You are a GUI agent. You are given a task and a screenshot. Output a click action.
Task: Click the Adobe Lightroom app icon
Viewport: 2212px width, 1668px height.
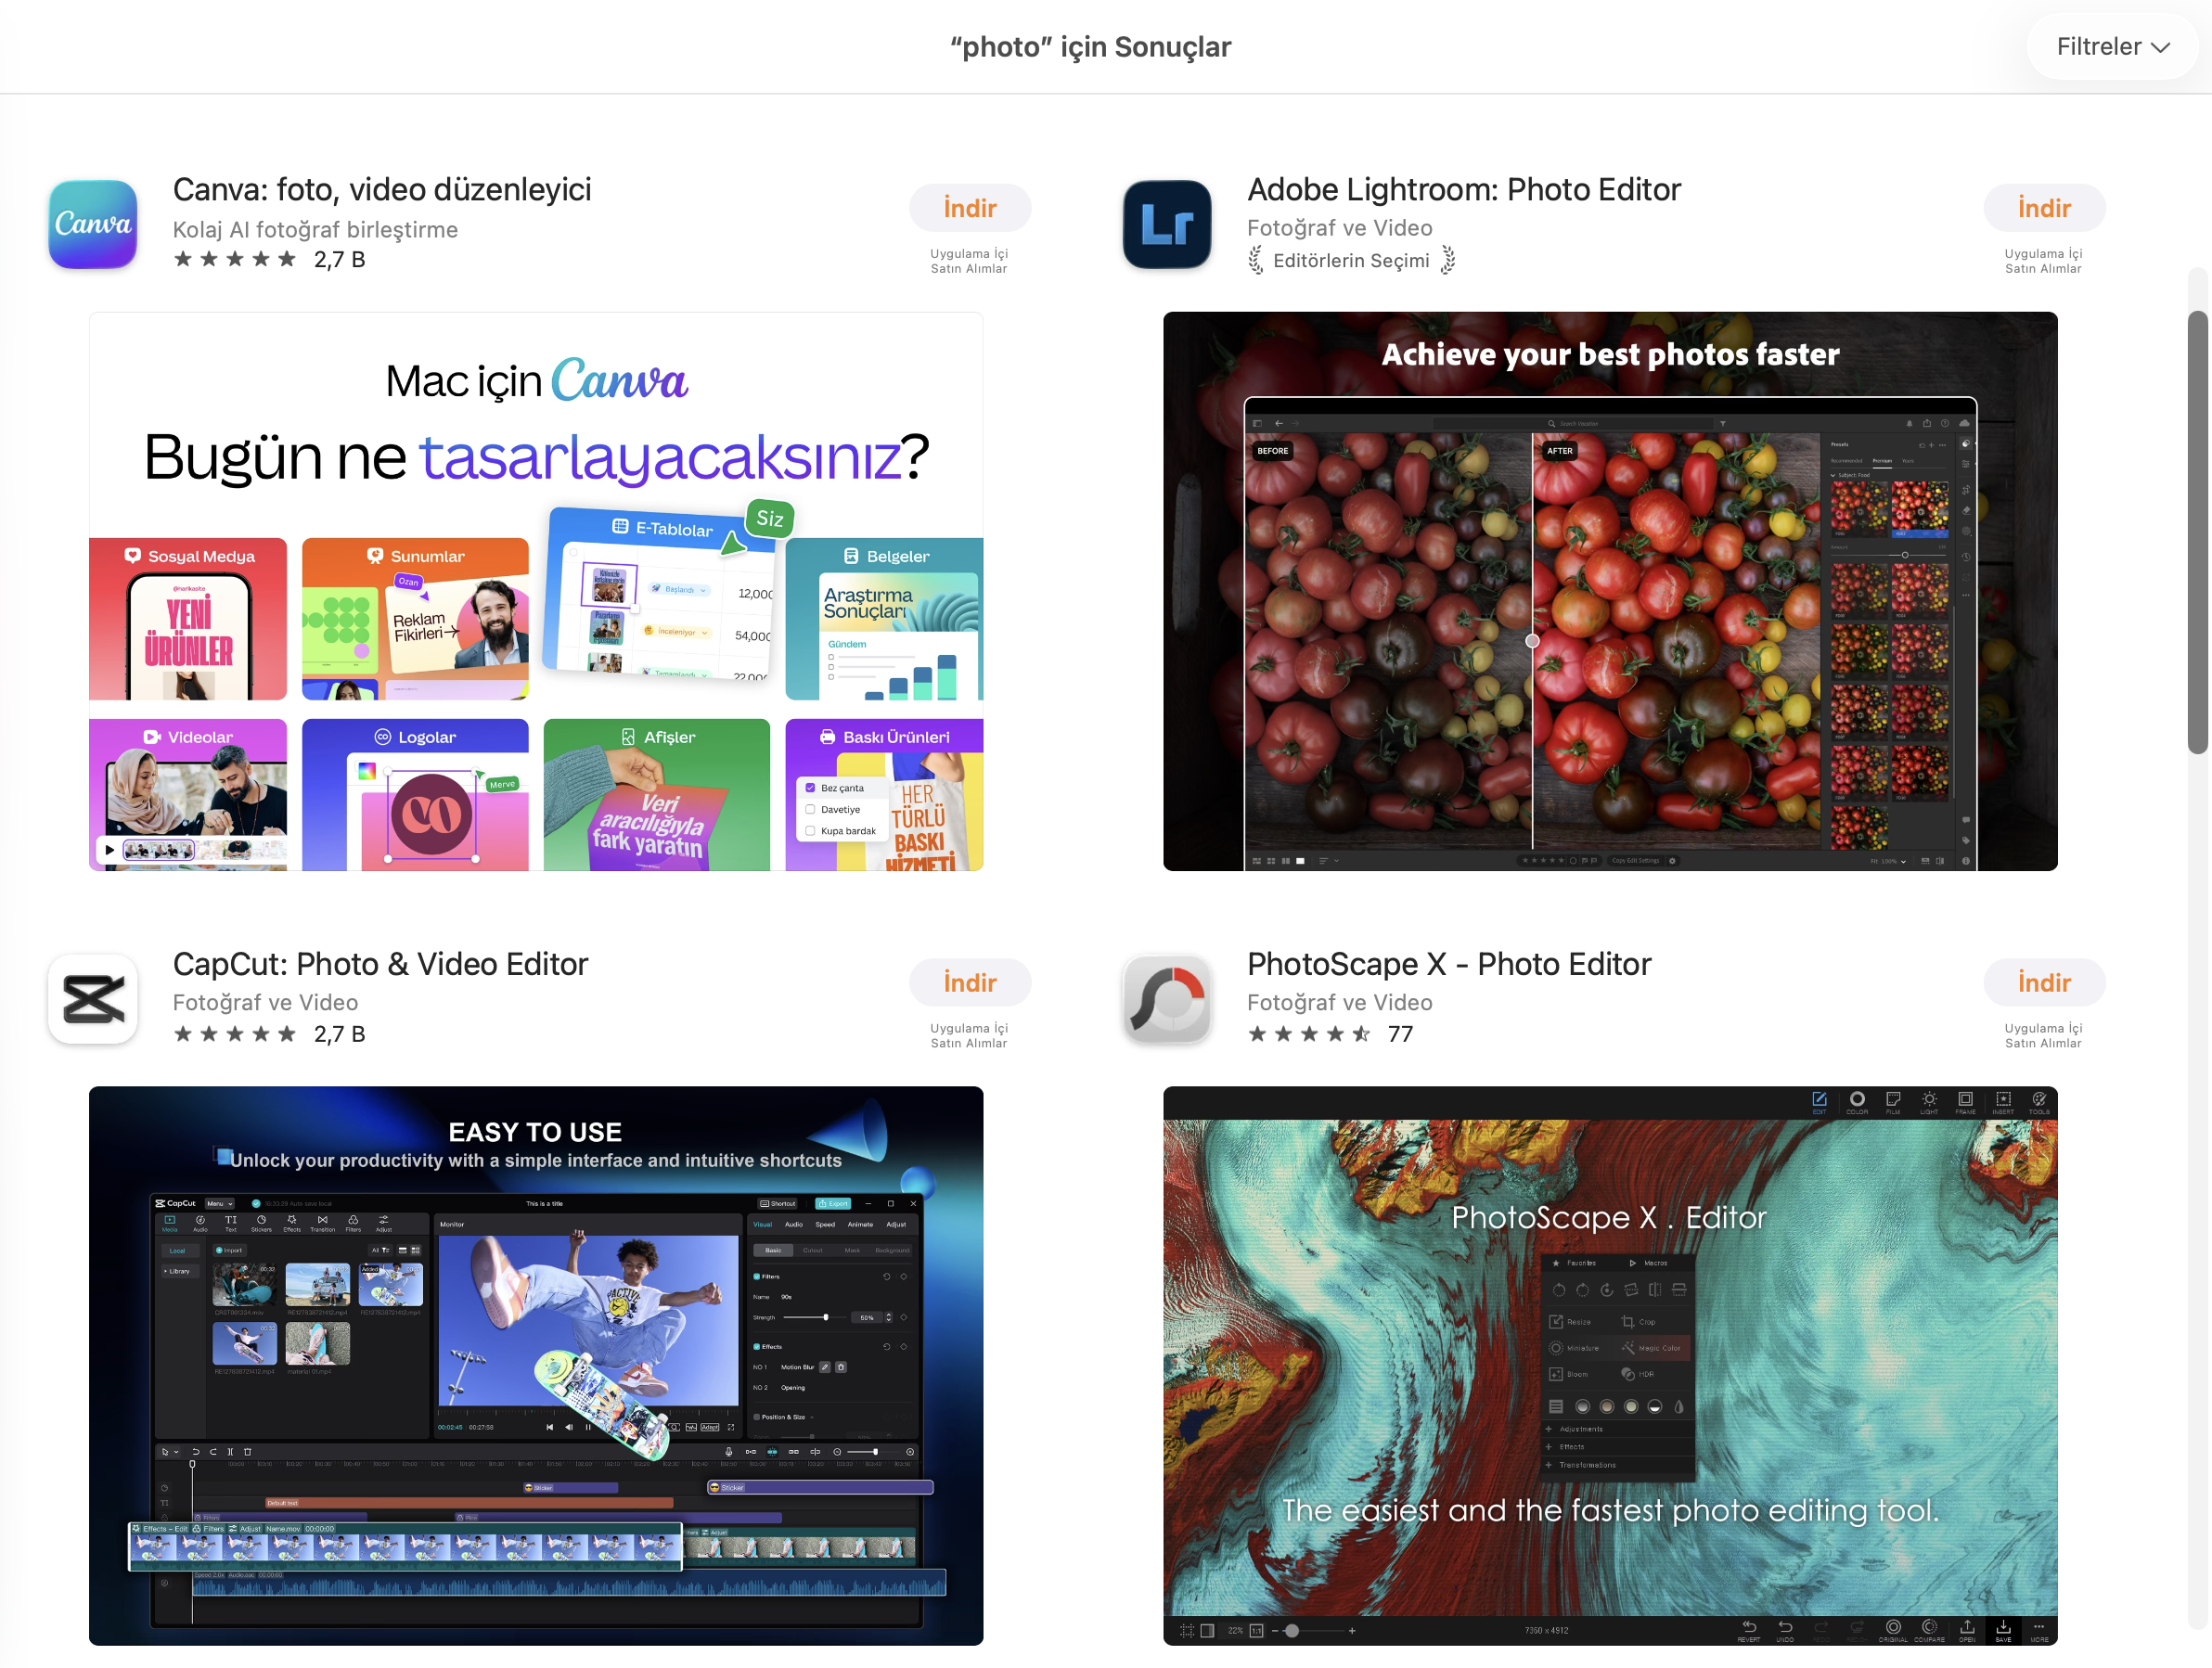1167,226
